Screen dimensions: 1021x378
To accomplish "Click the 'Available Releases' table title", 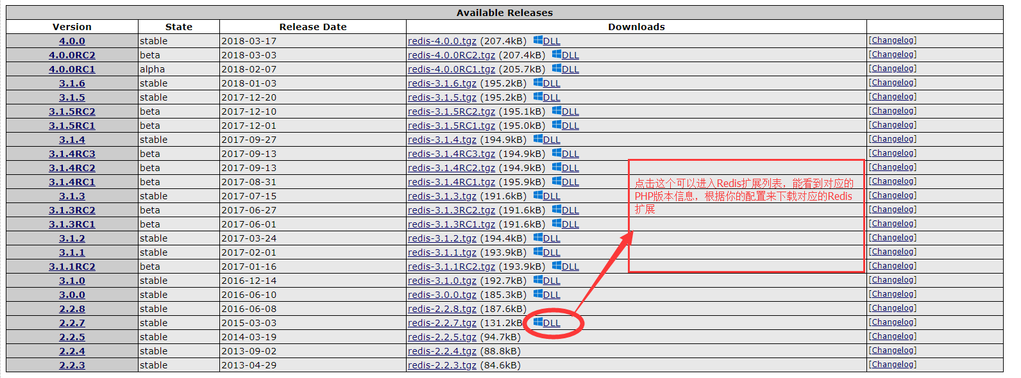I will point(505,13).
